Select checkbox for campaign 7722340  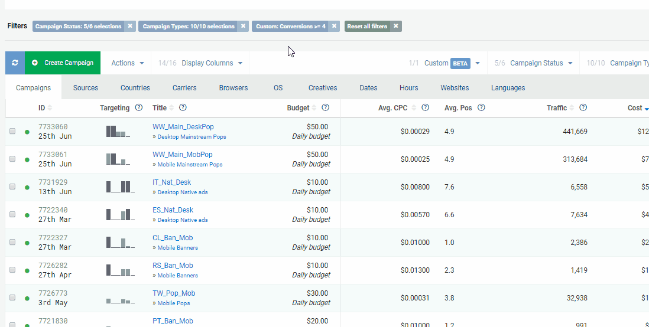(x=12, y=214)
